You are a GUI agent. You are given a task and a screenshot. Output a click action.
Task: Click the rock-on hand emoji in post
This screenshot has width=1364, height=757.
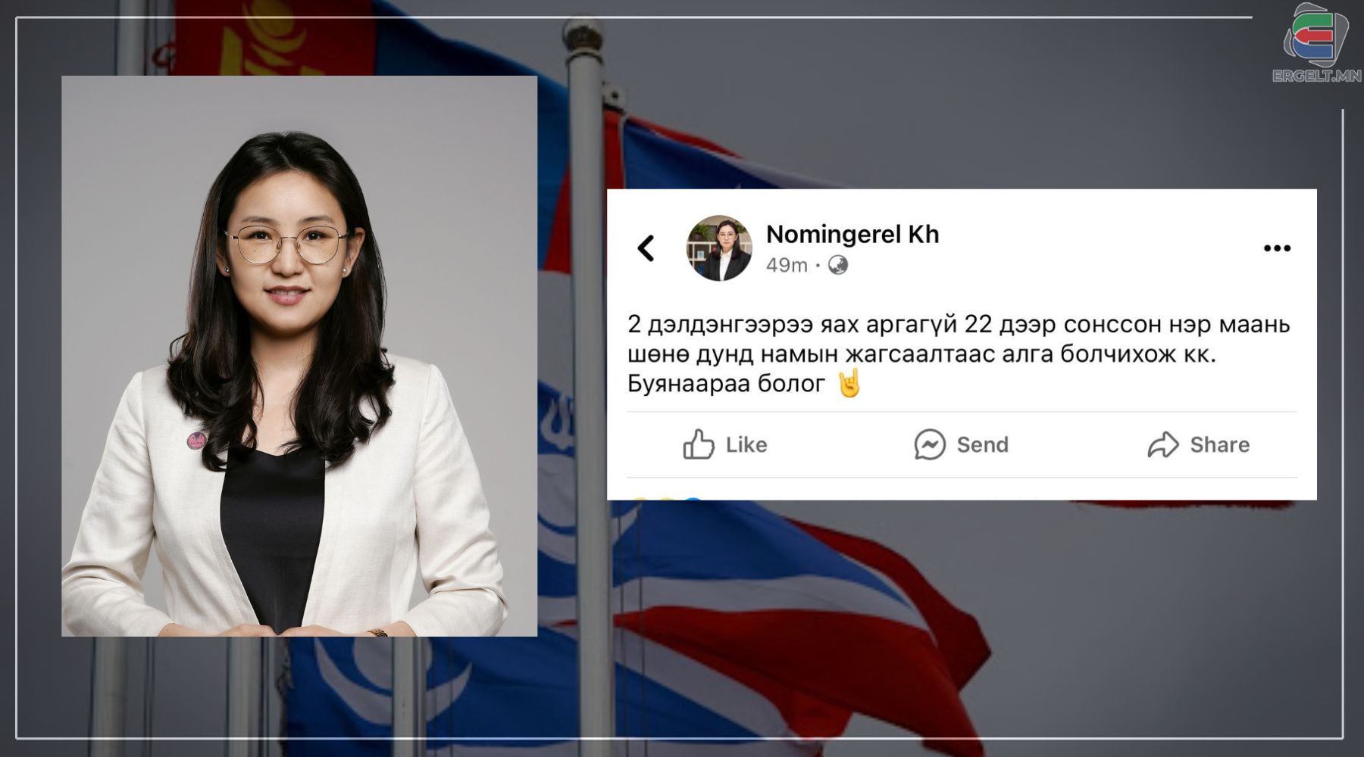849,384
